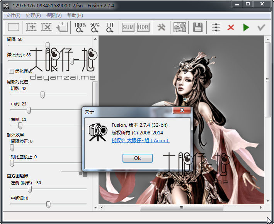Open the tools settings icon
The image size is (274, 224).
[x=161, y=27]
